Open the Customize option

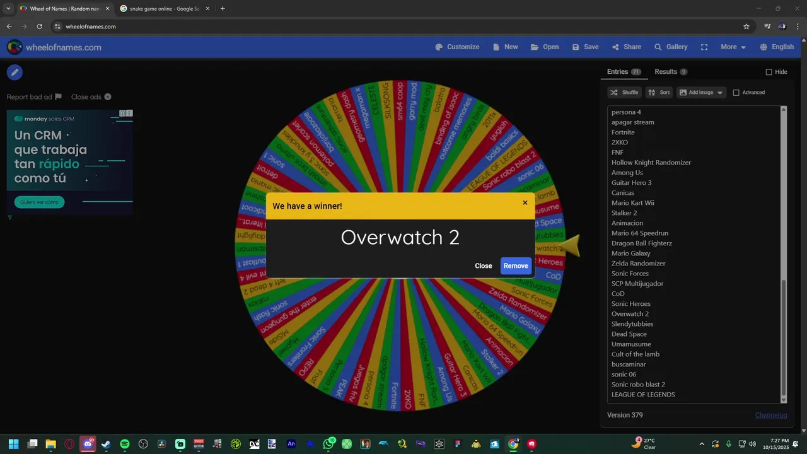[457, 47]
